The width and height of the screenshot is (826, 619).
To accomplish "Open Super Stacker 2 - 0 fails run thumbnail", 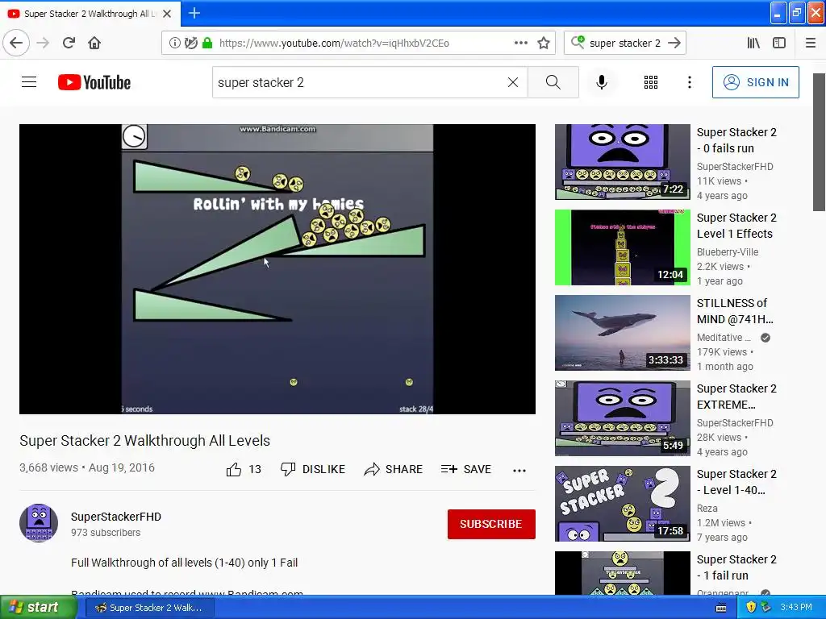I will 622,161.
